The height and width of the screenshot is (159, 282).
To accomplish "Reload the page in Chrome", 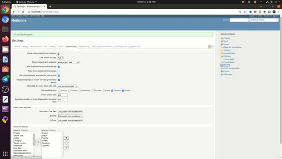I will tap(23, 12).
